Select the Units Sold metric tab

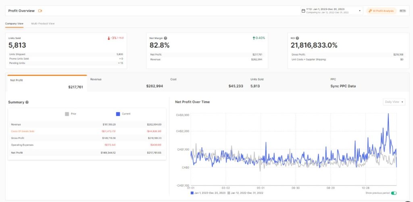287,83
